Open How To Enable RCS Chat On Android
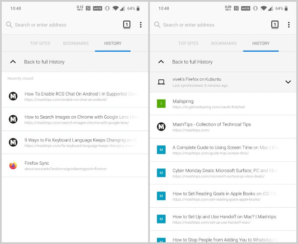This screenshot has height=244, width=298. tap(75, 96)
